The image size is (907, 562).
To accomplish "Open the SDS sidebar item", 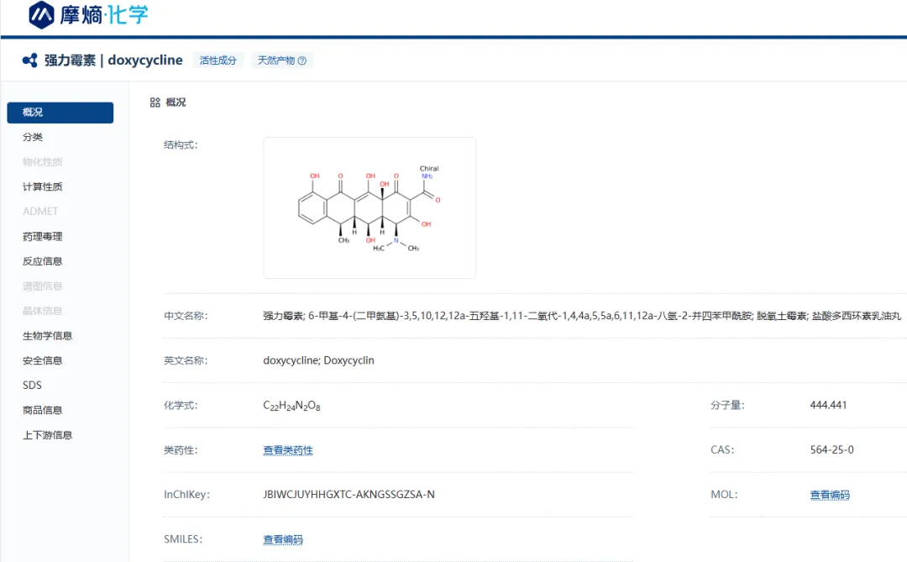I will (x=32, y=386).
